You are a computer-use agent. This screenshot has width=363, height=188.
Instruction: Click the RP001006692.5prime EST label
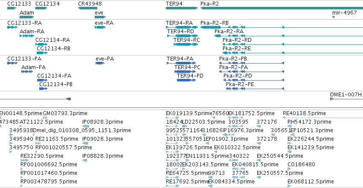(x=49, y=165)
